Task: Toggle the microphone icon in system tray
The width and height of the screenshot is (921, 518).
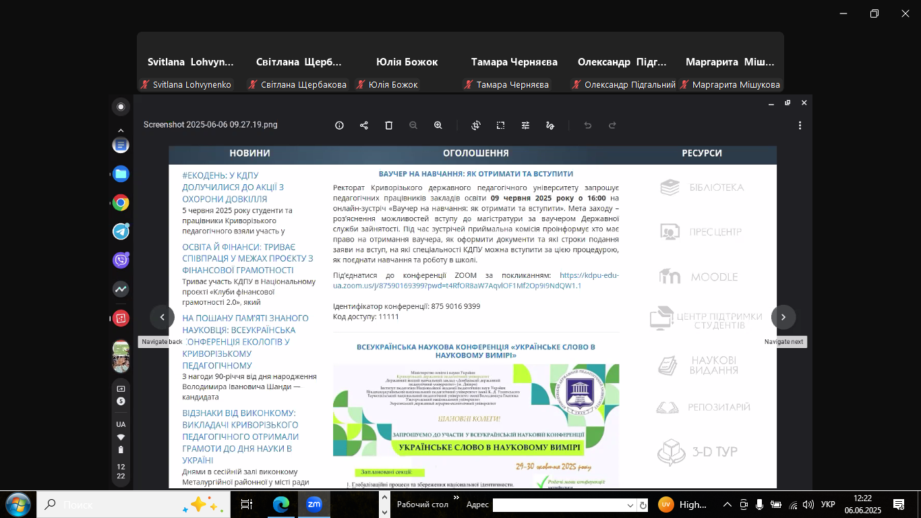Action: 760,505
